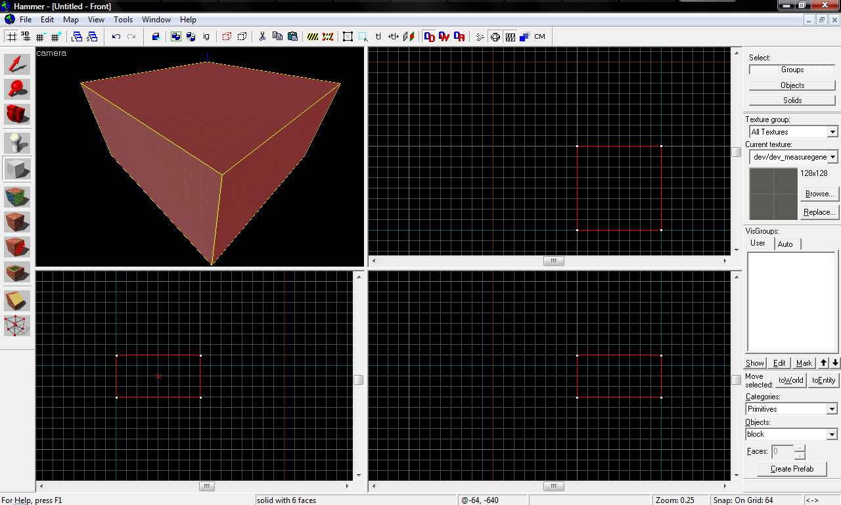Open the Apply Decals tool
Screen dimensions: 841x505
pos(18,247)
